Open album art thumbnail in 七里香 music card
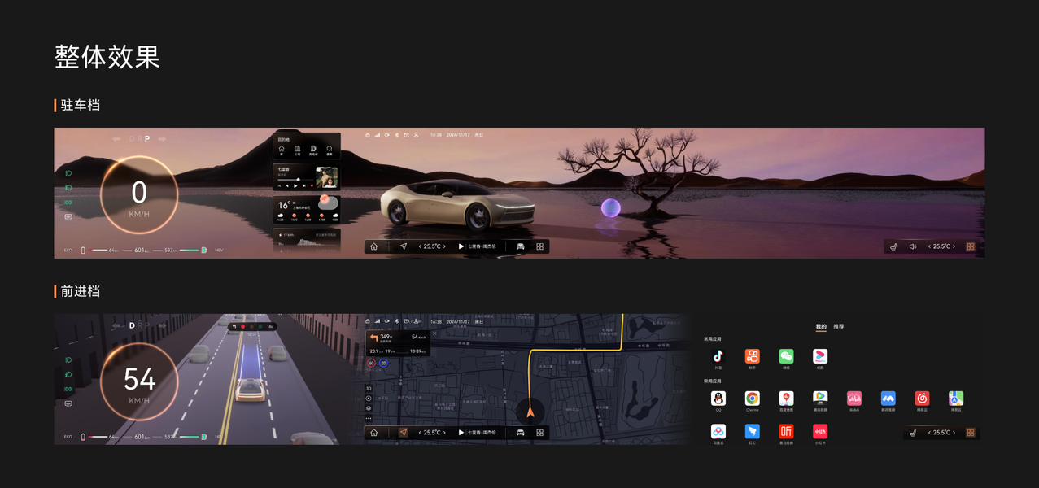The image size is (1039, 488). [326, 177]
